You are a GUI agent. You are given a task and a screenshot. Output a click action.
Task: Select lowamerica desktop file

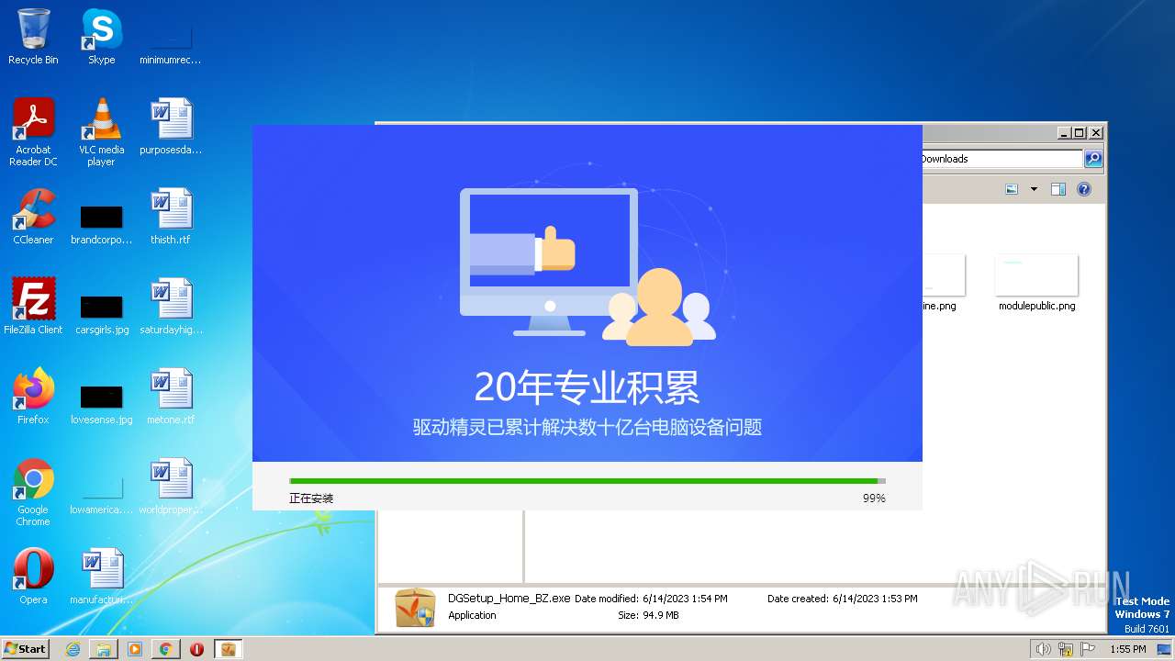(101, 493)
